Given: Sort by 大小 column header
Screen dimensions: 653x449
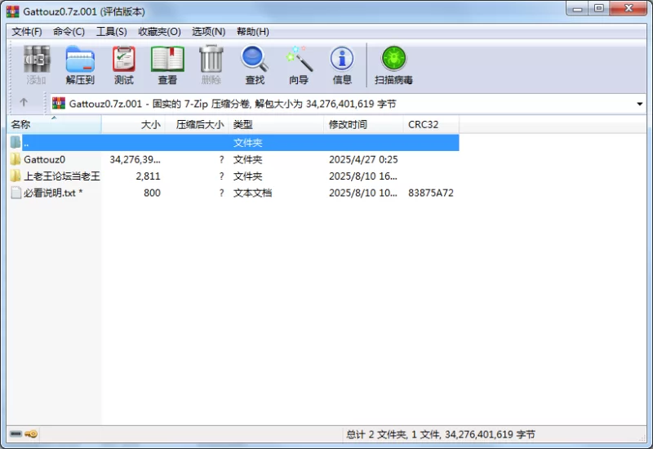Looking at the screenshot, I should (133, 125).
